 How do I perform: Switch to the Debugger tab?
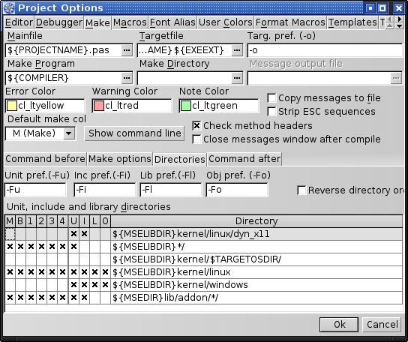(x=59, y=22)
